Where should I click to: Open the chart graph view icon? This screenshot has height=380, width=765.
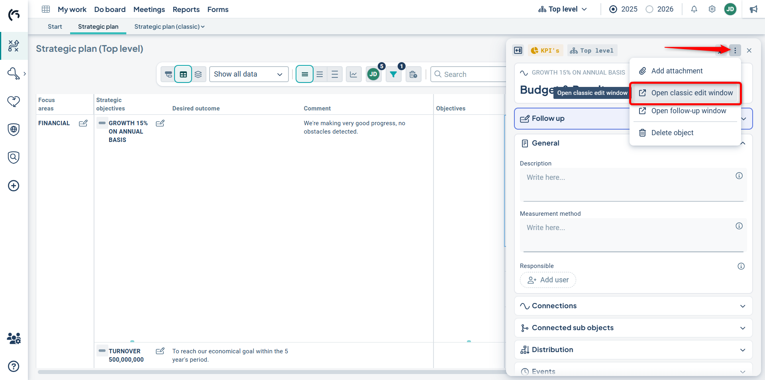point(353,74)
